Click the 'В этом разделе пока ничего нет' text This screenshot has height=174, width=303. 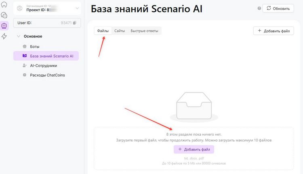coord(194,134)
